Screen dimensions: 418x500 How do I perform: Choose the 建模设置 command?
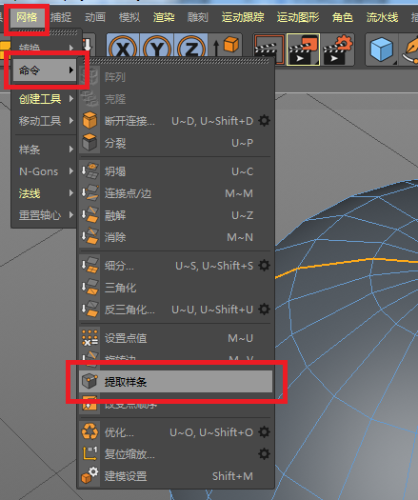point(176,476)
